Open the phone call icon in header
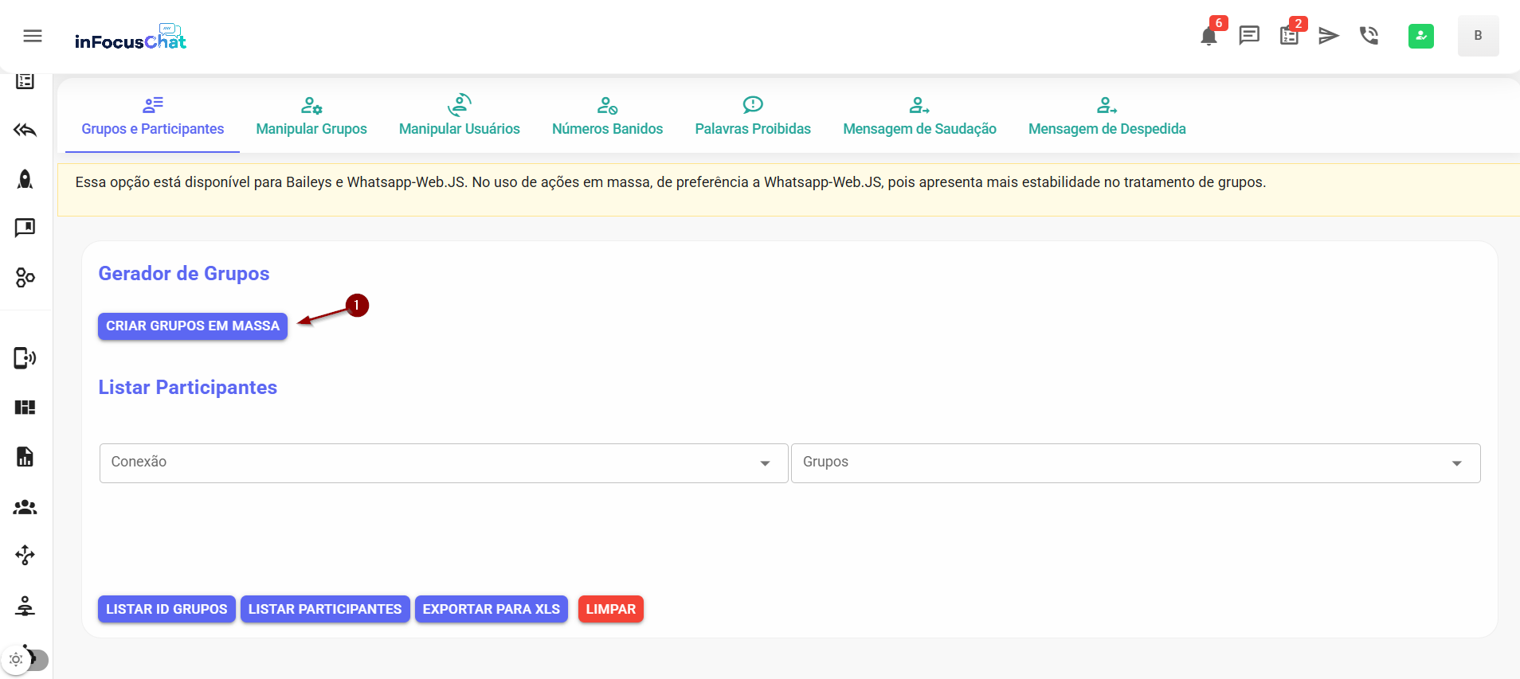 (1369, 36)
